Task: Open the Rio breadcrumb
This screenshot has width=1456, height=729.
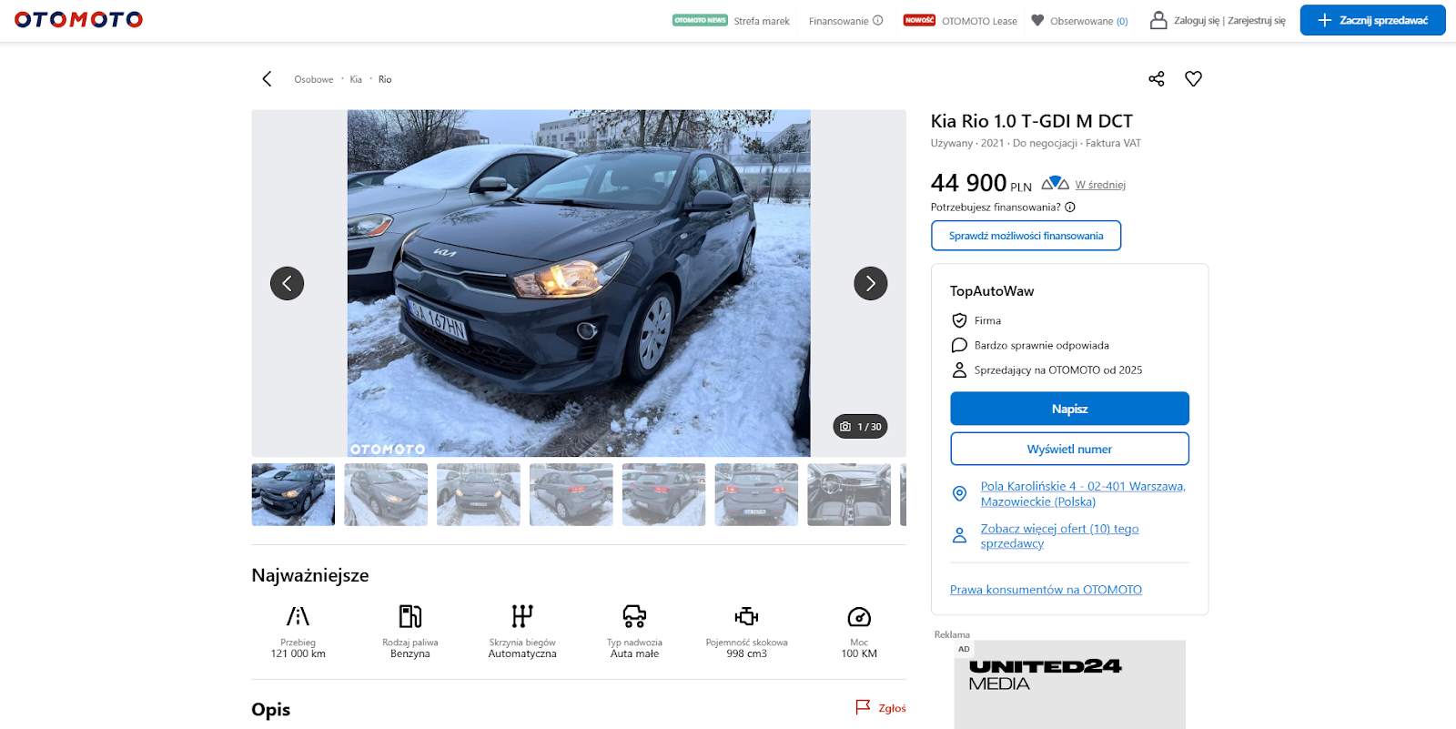Action: pos(385,79)
